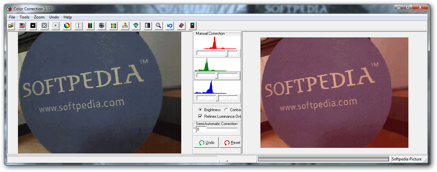Click the green histogram graph
The width and height of the screenshot is (437, 172).
(x=217, y=64)
